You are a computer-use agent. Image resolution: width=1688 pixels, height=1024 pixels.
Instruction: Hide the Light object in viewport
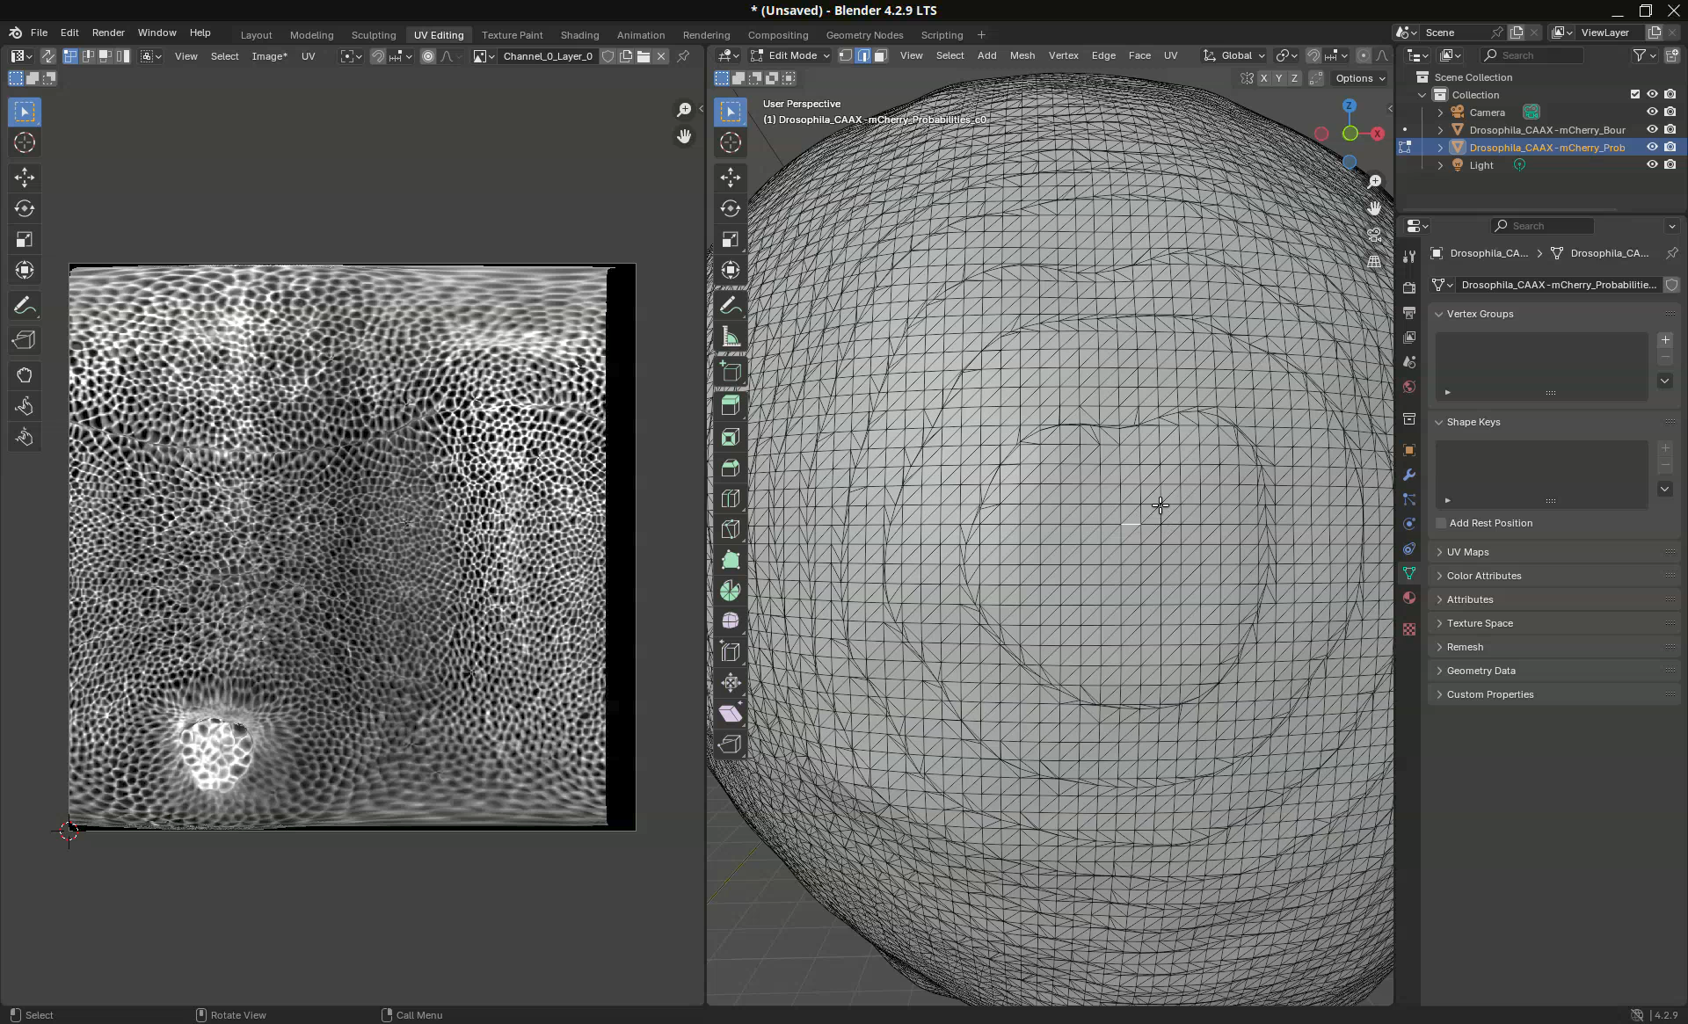pyautogui.click(x=1652, y=165)
